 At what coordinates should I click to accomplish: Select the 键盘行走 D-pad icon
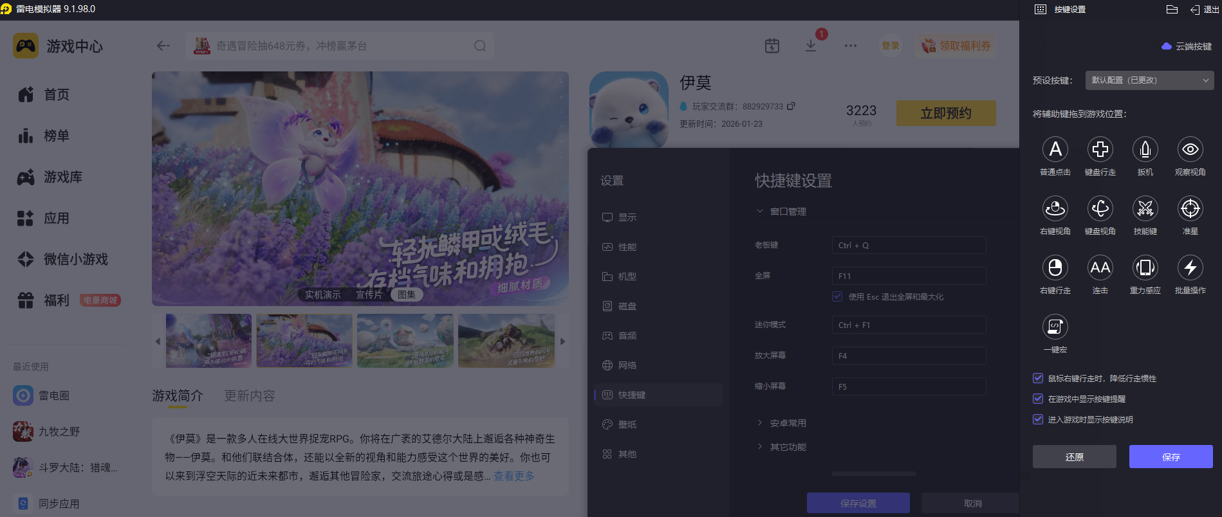1100,149
